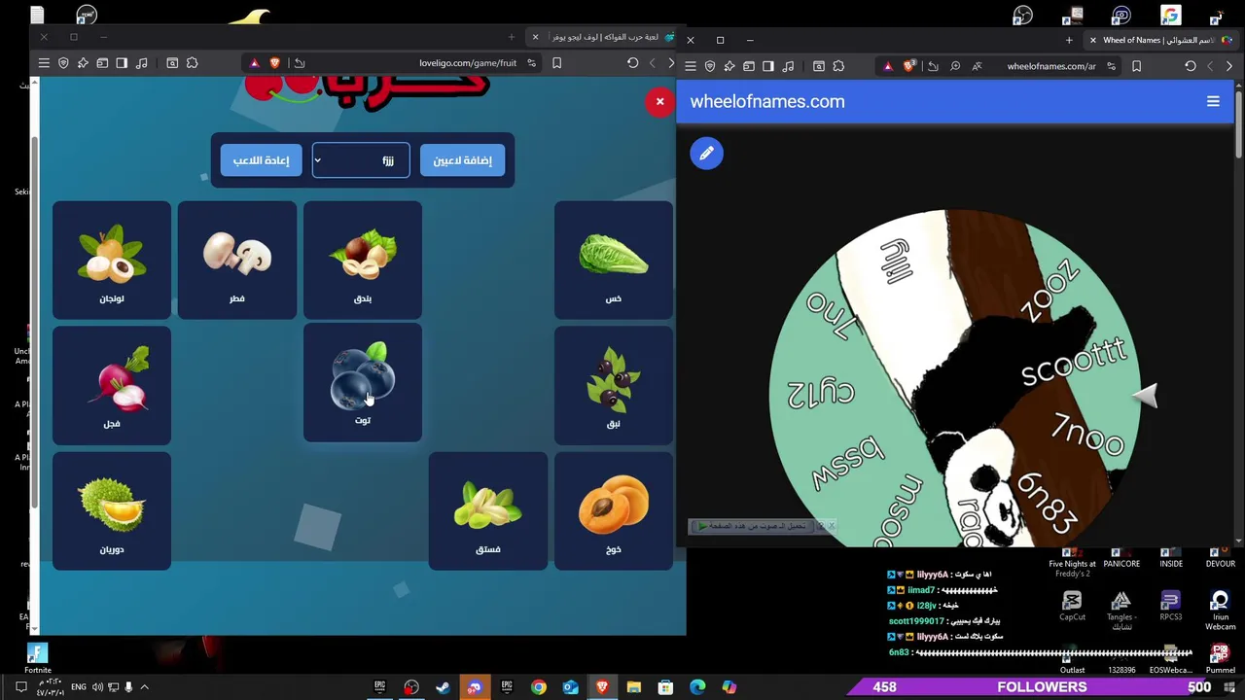The width and height of the screenshot is (1245, 700).
Task: Open the extensions puzzle icon in the Wheel of Names window
Action: click(838, 66)
